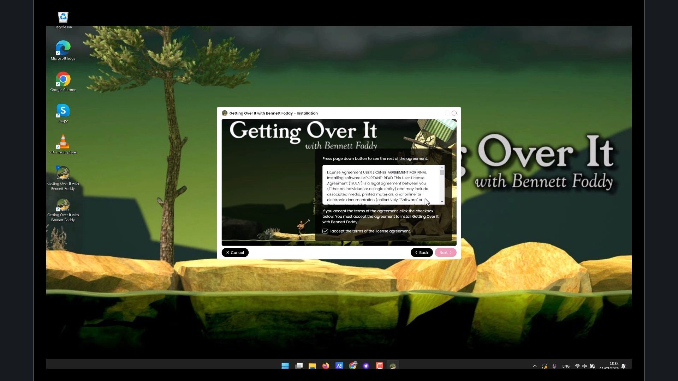Screen dimensions: 678x381
Task: Go Back in the installer
Action: click(422, 253)
